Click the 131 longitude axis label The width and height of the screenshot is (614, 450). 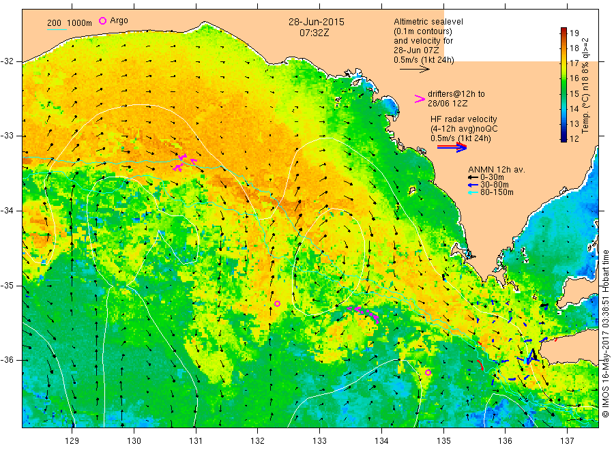(x=196, y=440)
